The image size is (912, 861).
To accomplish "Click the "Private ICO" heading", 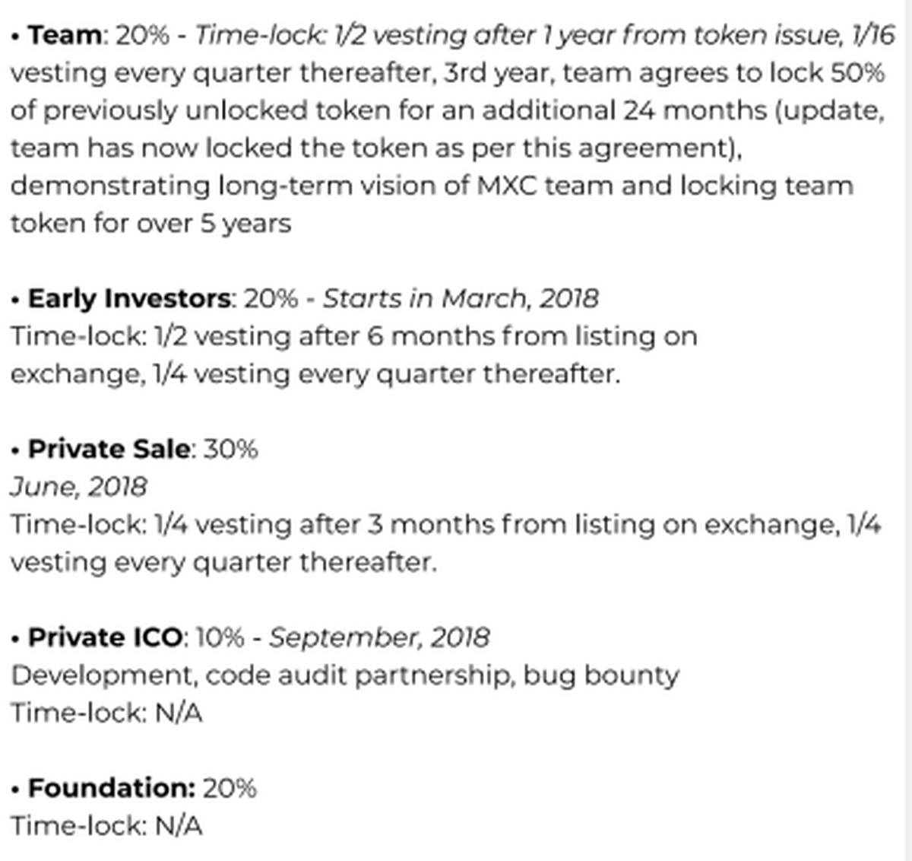I will (106, 637).
